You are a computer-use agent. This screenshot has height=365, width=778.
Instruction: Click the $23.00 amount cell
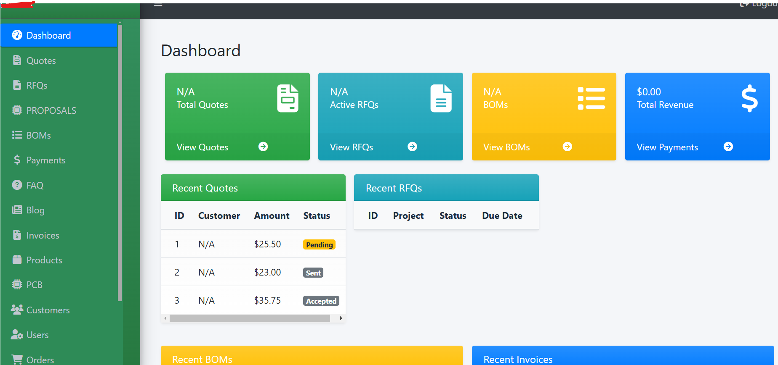(267, 272)
